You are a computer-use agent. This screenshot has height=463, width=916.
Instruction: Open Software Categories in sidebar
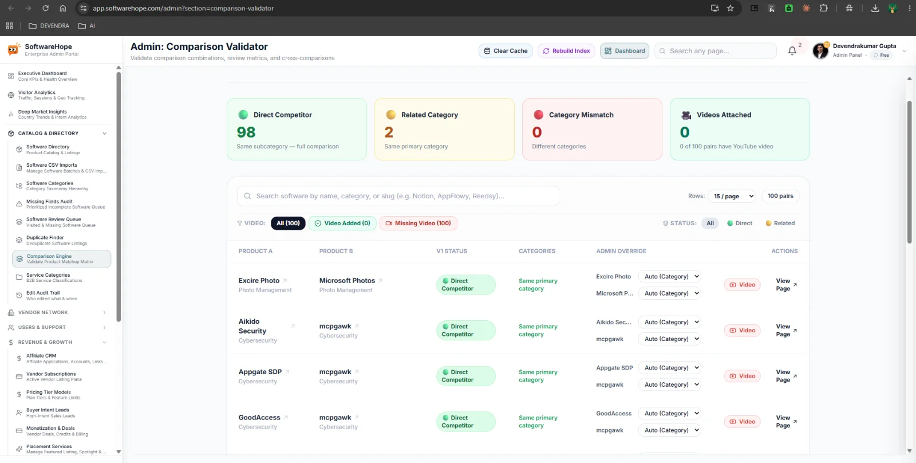(x=61, y=186)
